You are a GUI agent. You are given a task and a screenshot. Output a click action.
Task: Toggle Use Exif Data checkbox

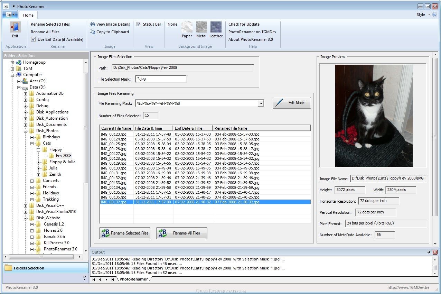33,39
